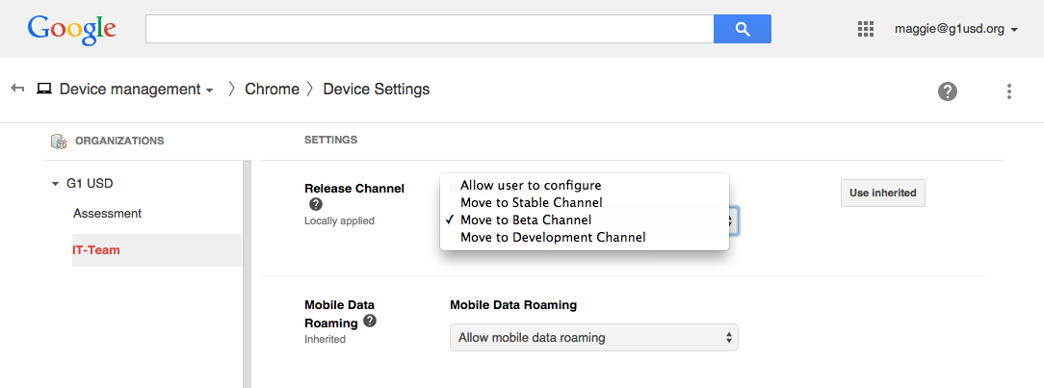Click the Use inherited button
Image resolution: width=1044 pixels, height=388 pixels.
[883, 193]
